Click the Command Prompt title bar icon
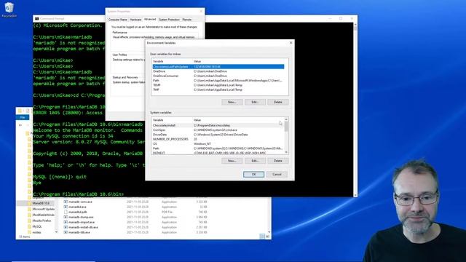Image resolution: width=466 pixels, height=262 pixels. point(37,18)
